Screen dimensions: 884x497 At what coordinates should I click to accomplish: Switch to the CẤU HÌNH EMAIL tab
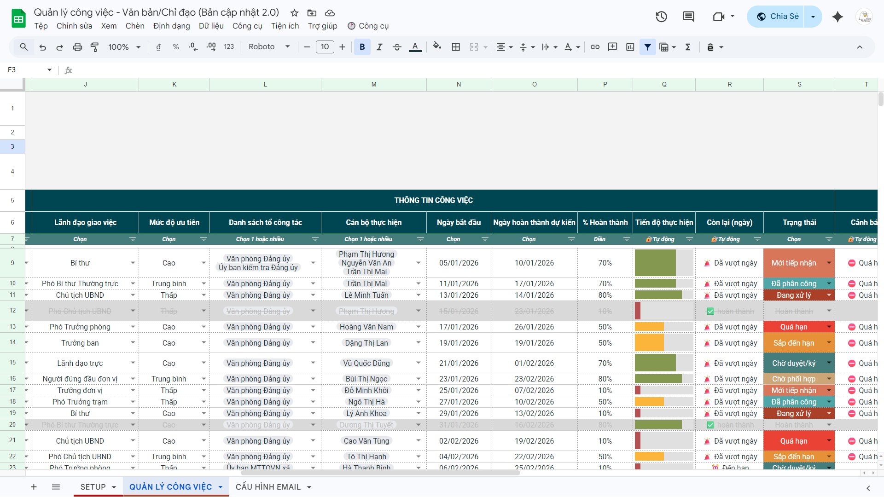coord(268,487)
